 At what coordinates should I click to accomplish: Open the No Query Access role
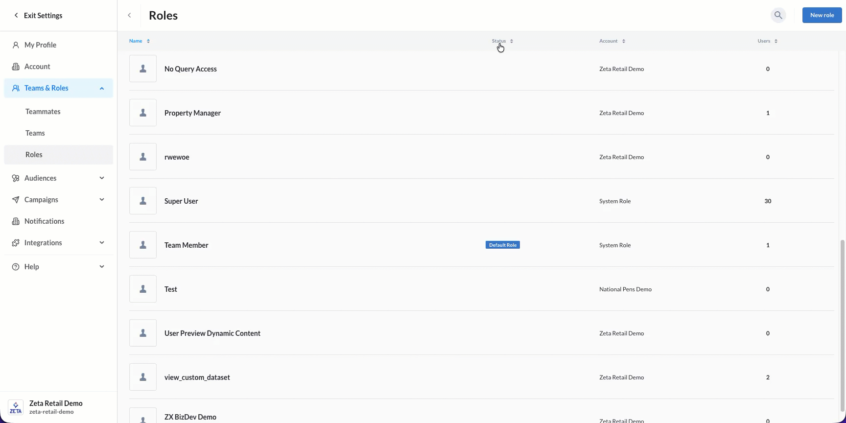tap(190, 69)
